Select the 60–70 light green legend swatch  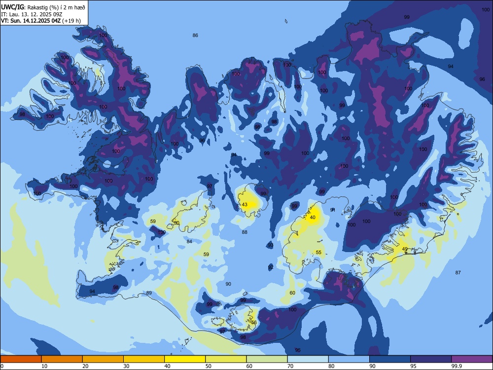pos(267,359)
